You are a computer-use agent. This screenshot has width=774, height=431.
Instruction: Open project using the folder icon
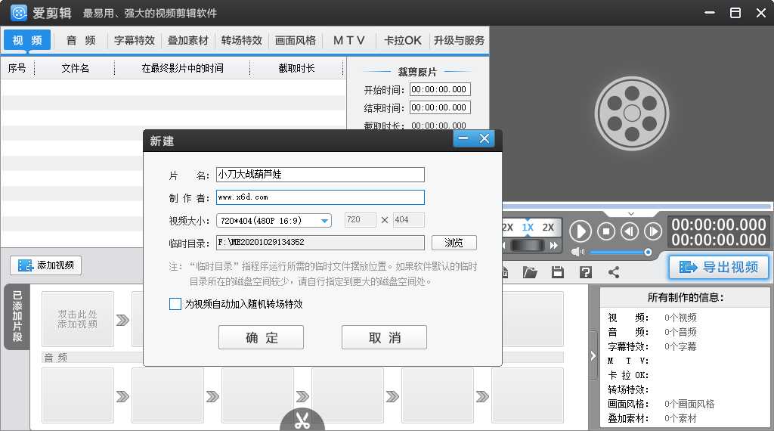coord(529,272)
